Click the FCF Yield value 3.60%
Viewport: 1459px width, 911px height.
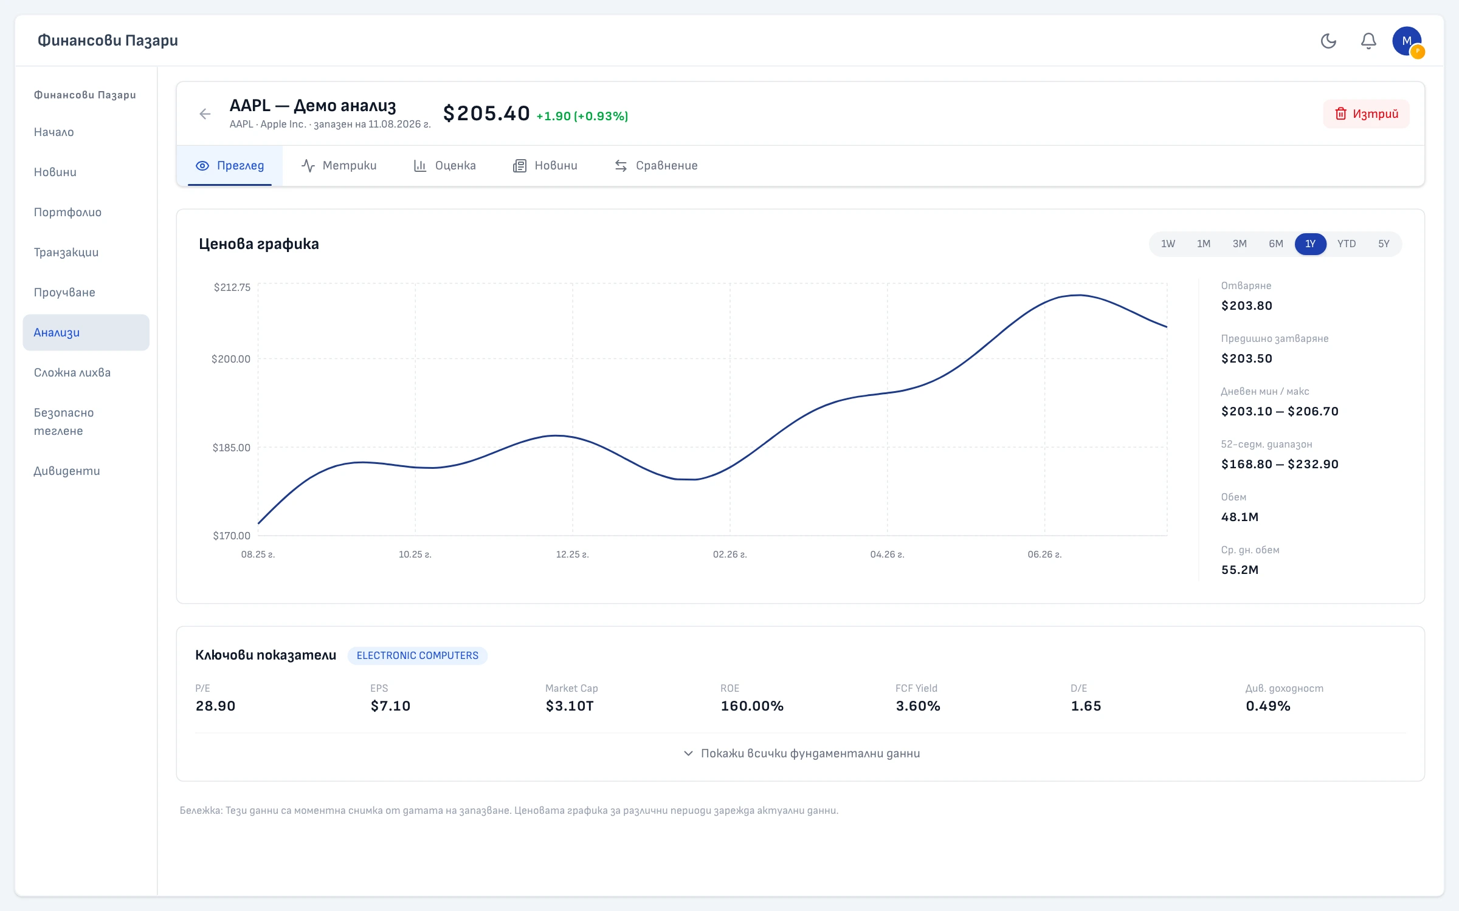pos(918,706)
